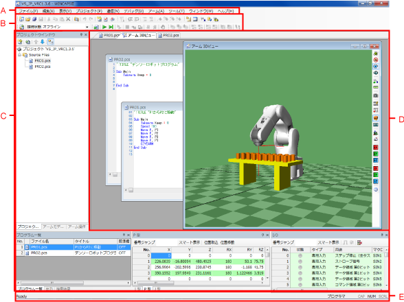Screen dimensions: 404x302
Task: Select the PRO1.pcs row in program list
Action: [x=74, y=247]
